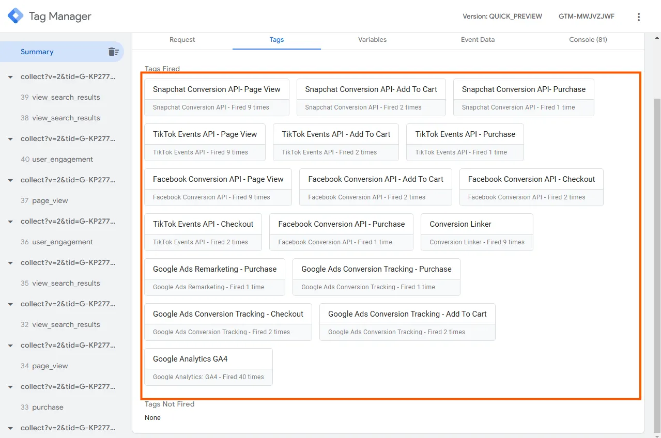This screenshot has height=438, width=661.
Task: Open the Snapchat Conversion API- Page View tag
Action: tap(217, 97)
